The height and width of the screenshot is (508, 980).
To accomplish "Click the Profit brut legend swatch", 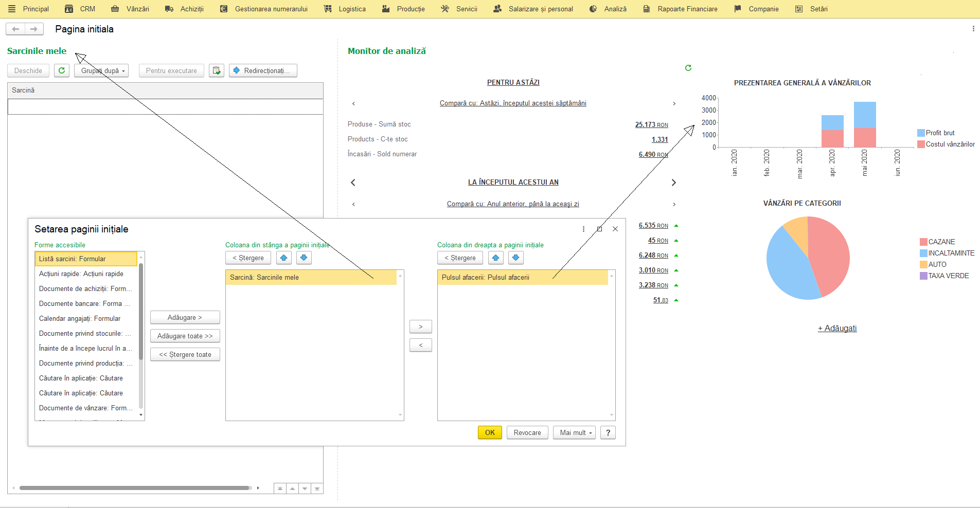I will click(x=921, y=133).
